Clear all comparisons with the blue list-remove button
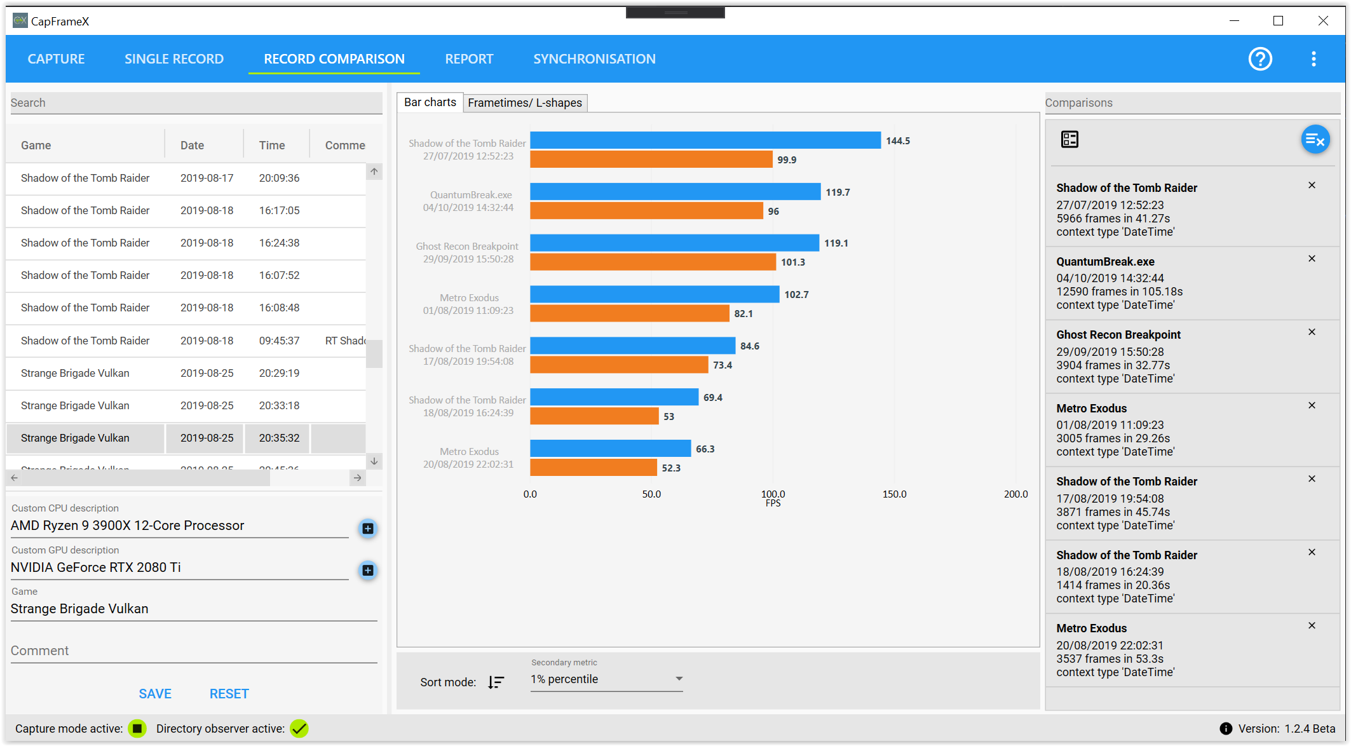The height and width of the screenshot is (746, 1351). point(1315,140)
